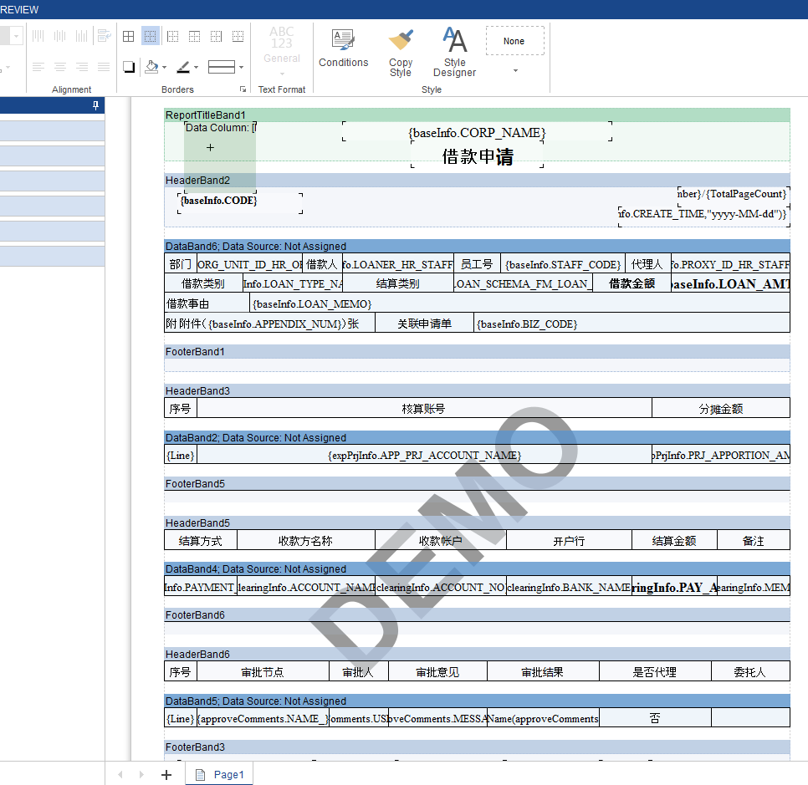The image size is (808, 785).
Task: Select the HeaderBand3 band header
Action: click(477, 391)
